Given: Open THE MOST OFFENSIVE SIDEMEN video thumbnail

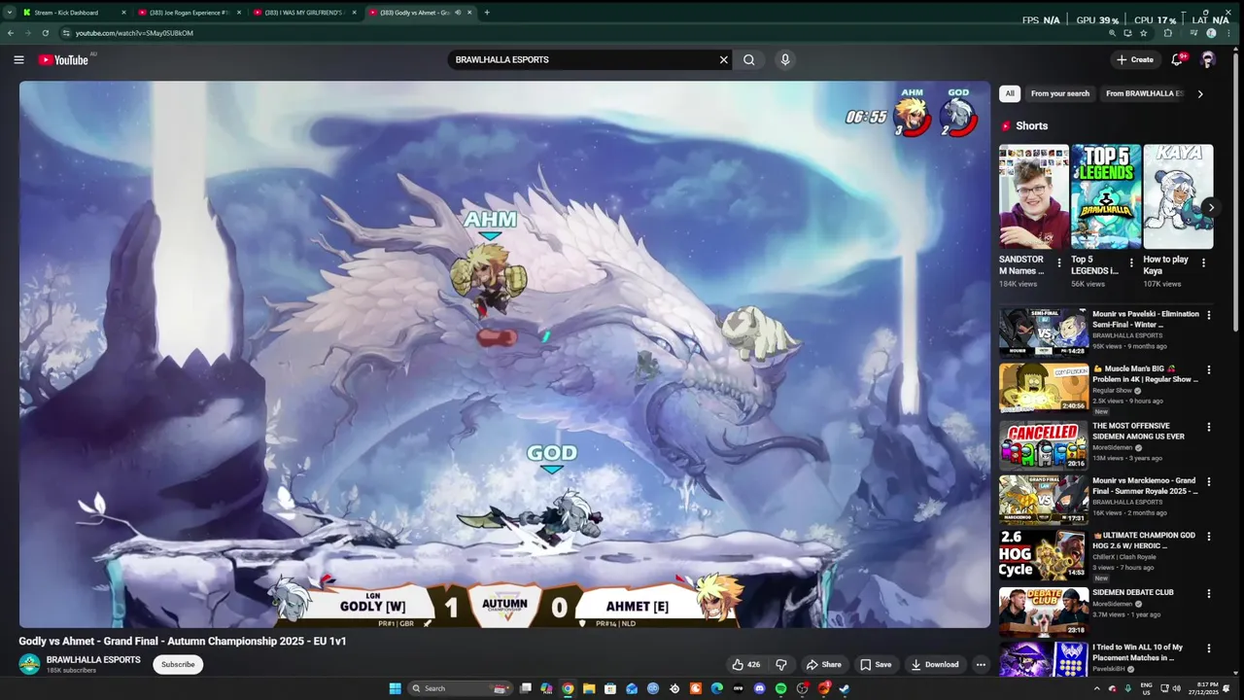Looking at the screenshot, I should pyautogui.click(x=1044, y=445).
